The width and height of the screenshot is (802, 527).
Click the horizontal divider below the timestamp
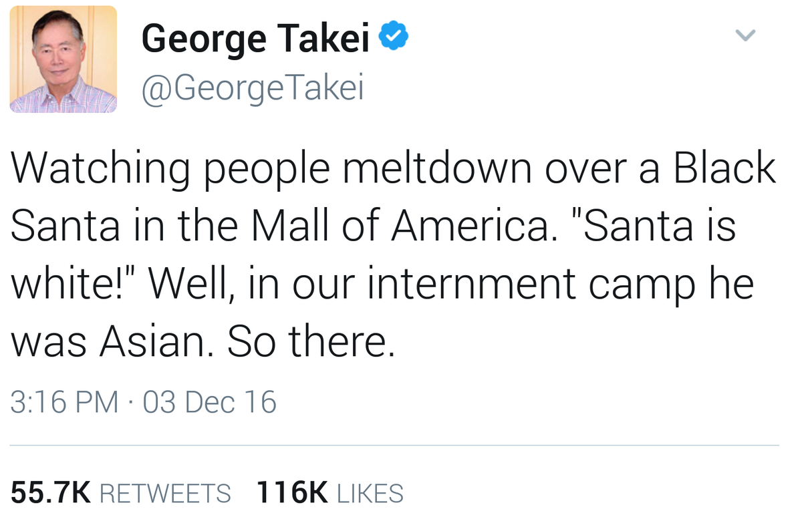[x=394, y=446]
